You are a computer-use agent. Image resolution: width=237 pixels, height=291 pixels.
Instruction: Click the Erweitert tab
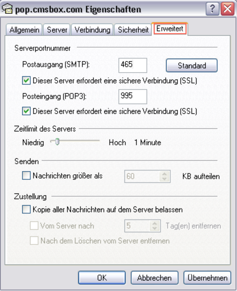point(170,29)
